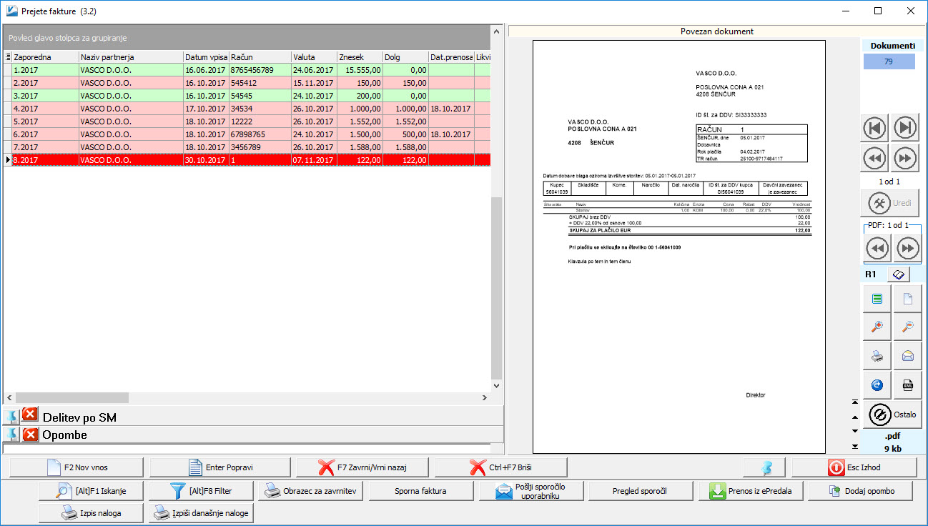
Task: Click Izpis naloga button
Action: (x=90, y=513)
